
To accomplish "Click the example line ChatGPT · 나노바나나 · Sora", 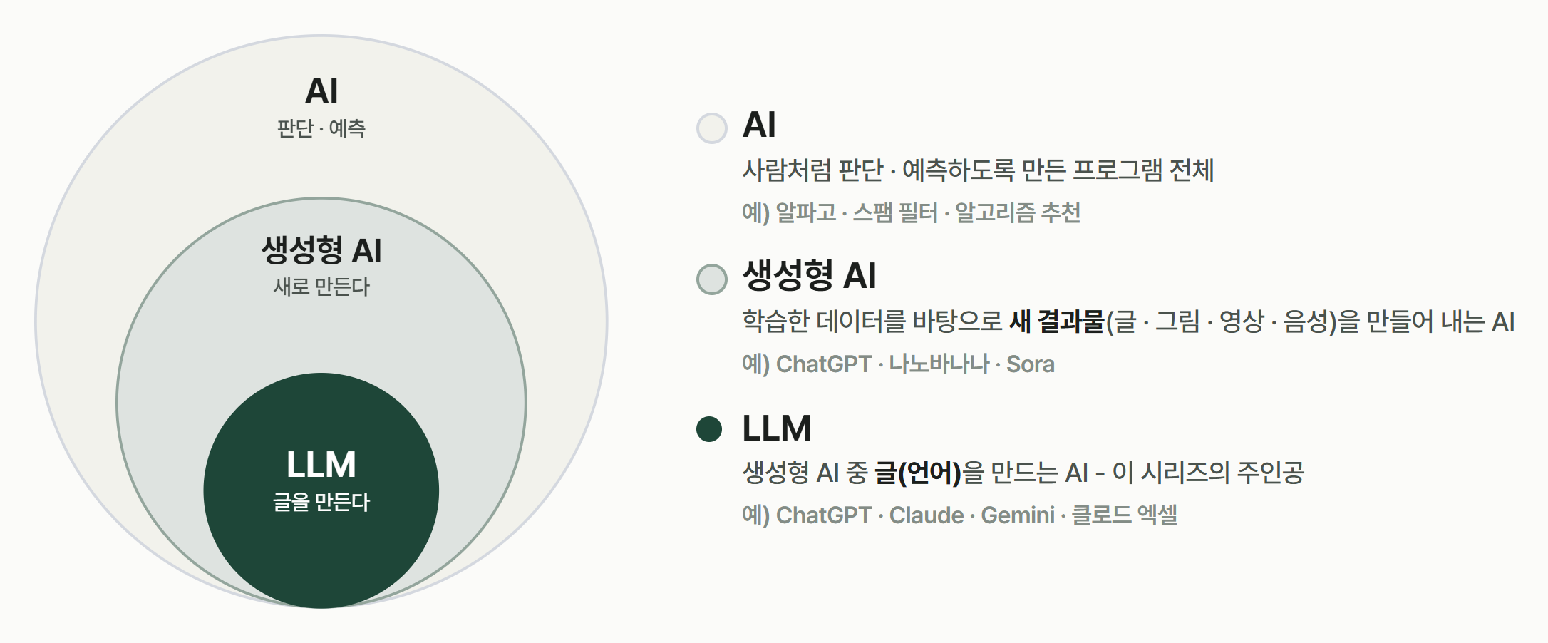I will [915, 364].
